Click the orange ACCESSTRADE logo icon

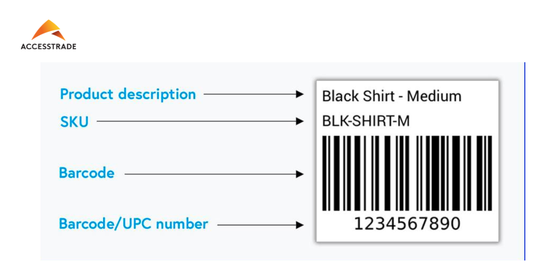click(48, 30)
